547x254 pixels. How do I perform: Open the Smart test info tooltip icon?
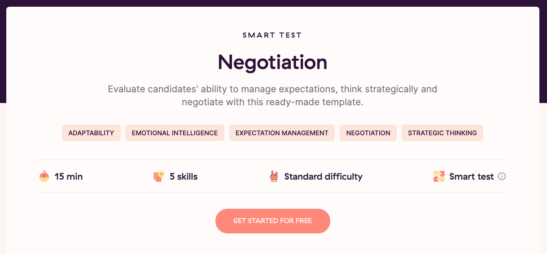(502, 177)
